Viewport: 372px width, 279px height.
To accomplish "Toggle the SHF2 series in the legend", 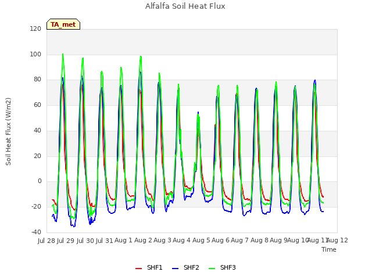I will pos(185,267).
